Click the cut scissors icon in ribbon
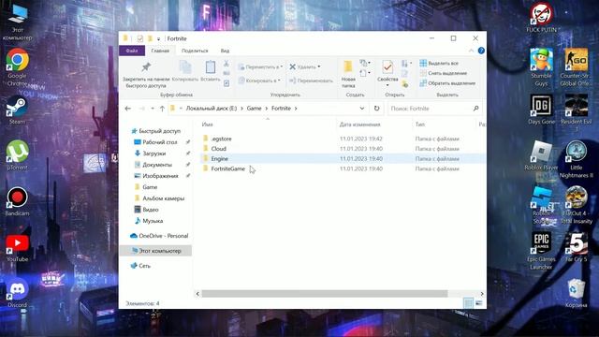Screen dimensions: 599x337 (x=226, y=64)
